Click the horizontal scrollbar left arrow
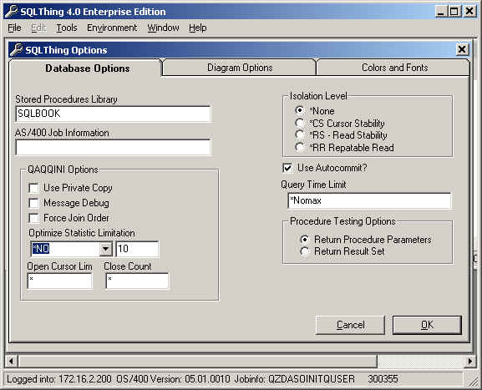The image size is (482, 390). (x=12, y=361)
